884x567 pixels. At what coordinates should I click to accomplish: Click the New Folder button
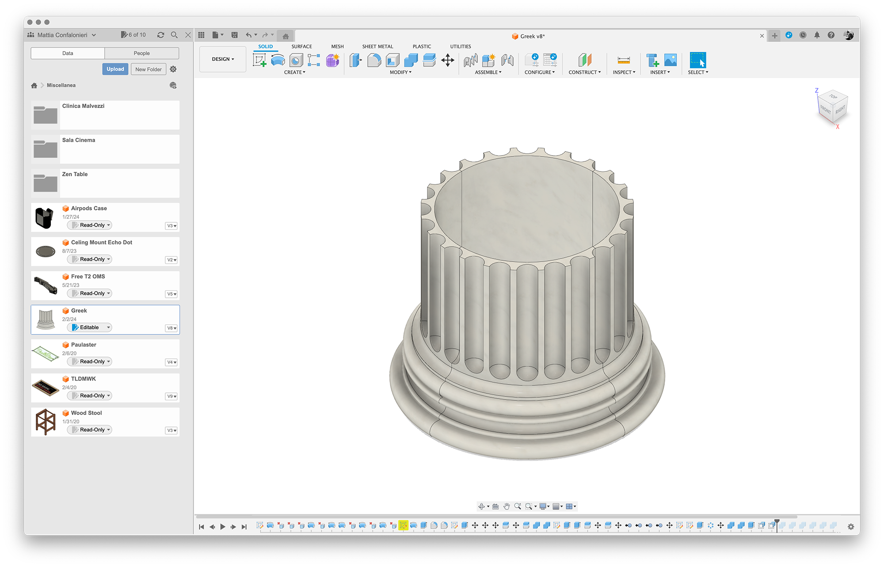click(148, 69)
